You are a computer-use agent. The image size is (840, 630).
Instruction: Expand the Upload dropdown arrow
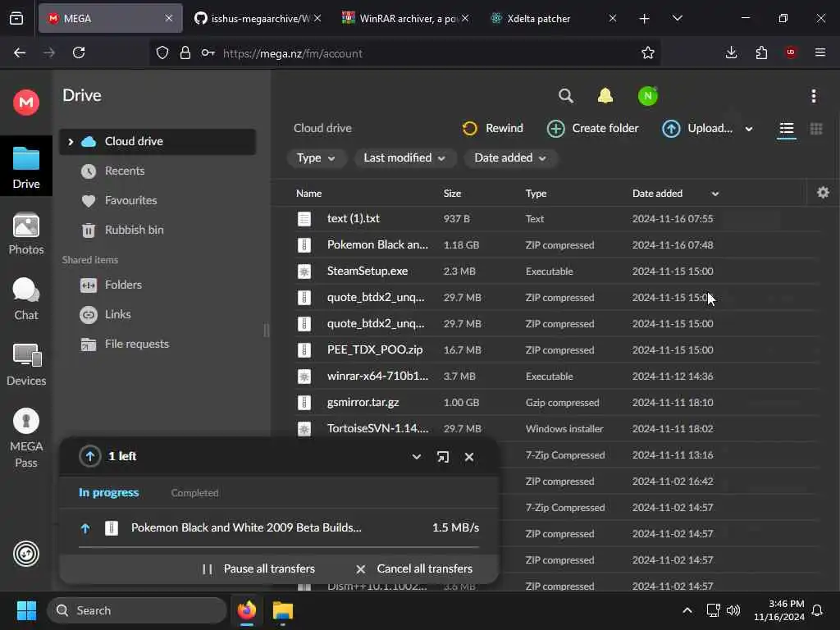tap(749, 129)
